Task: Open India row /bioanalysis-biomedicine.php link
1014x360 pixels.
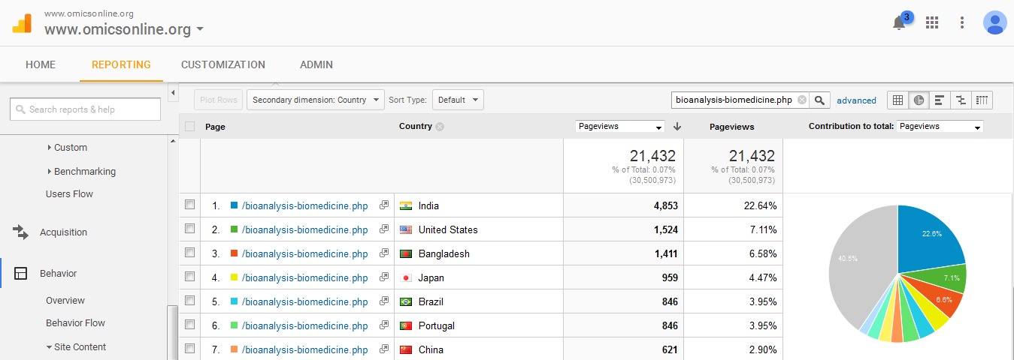Action: click(304, 205)
